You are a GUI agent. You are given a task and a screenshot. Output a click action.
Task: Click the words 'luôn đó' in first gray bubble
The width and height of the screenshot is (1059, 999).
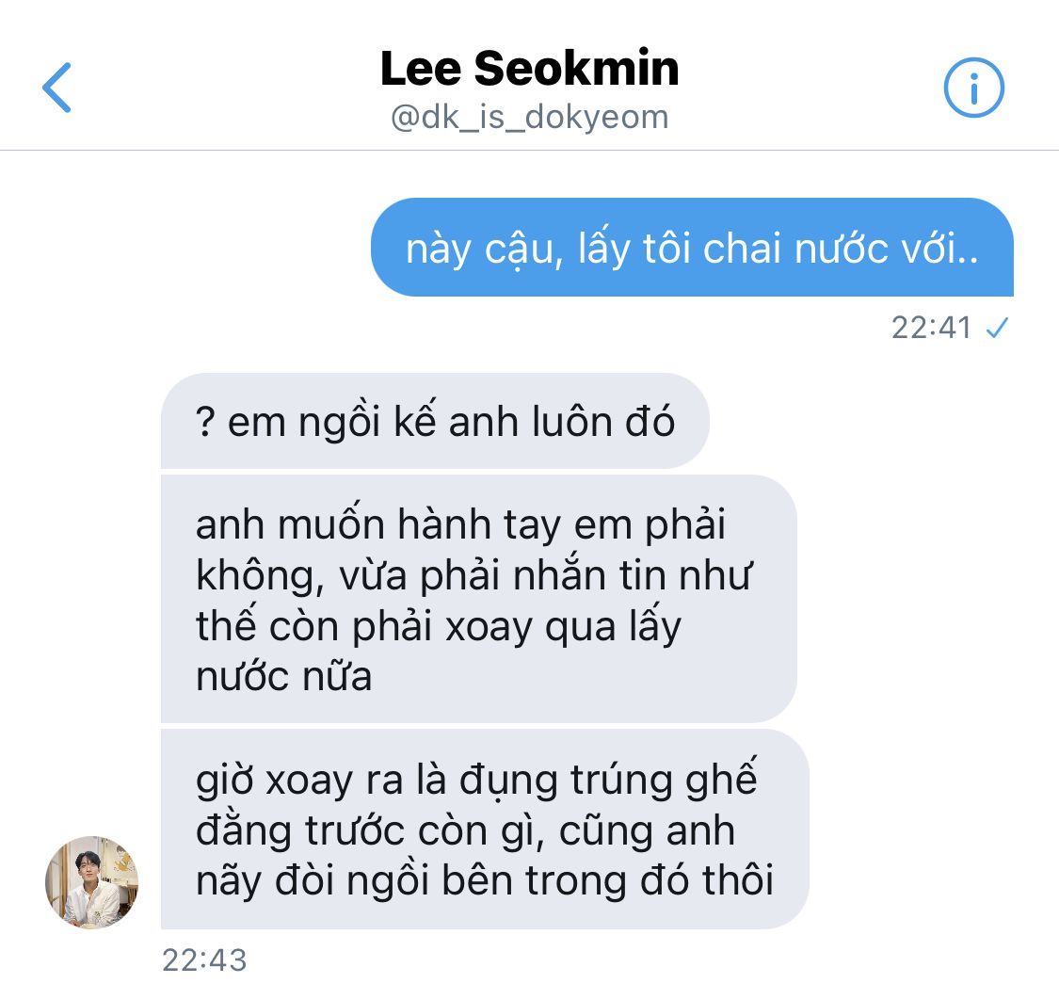(x=603, y=422)
